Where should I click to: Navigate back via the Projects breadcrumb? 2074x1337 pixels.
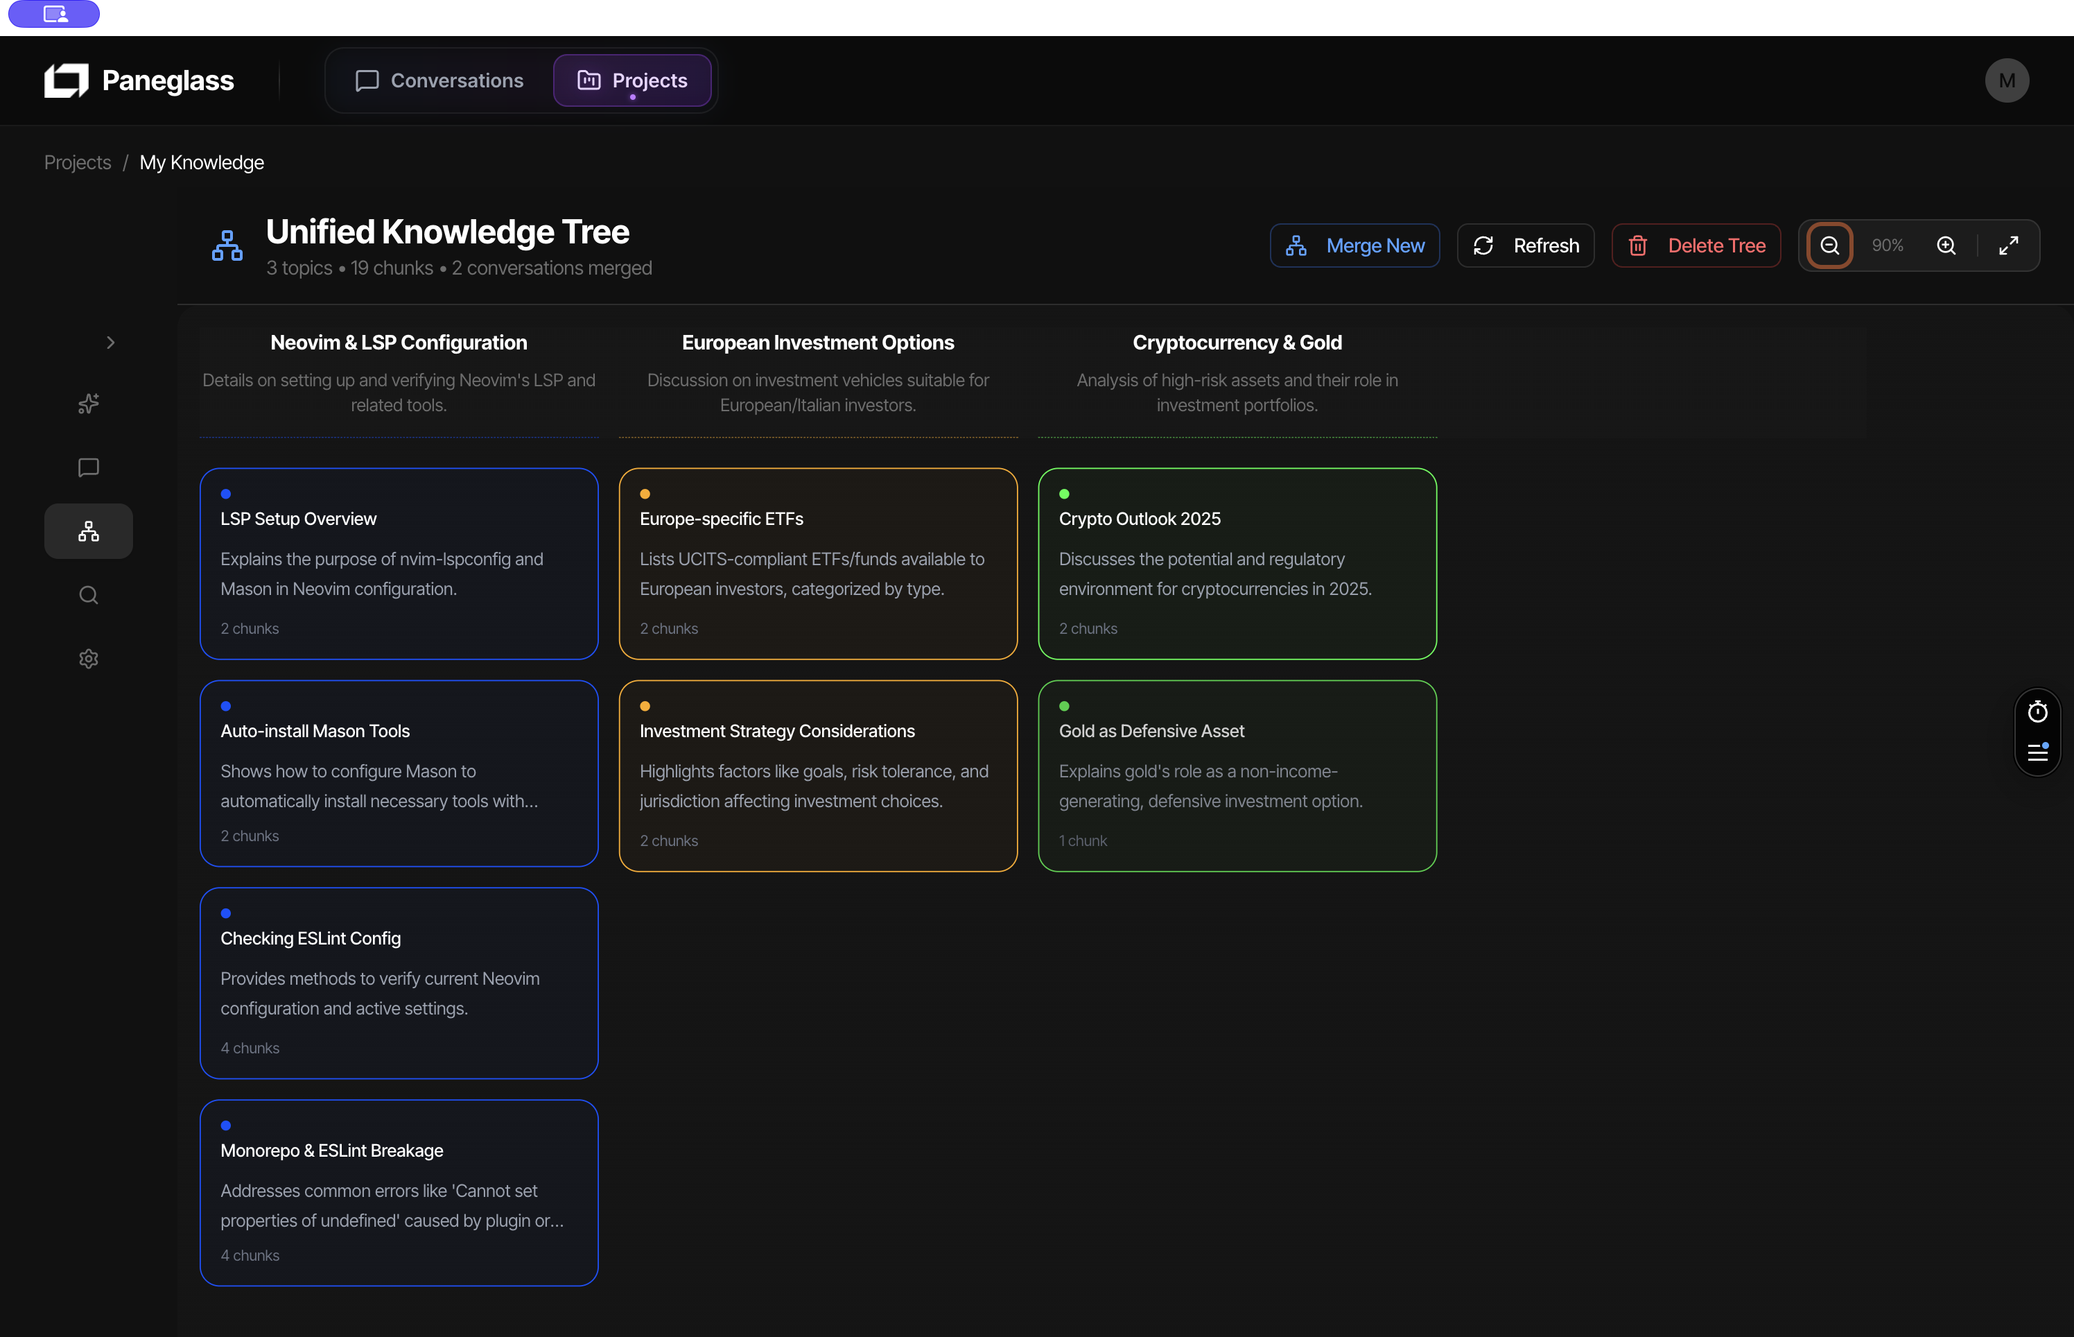click(x=77, y=162)
